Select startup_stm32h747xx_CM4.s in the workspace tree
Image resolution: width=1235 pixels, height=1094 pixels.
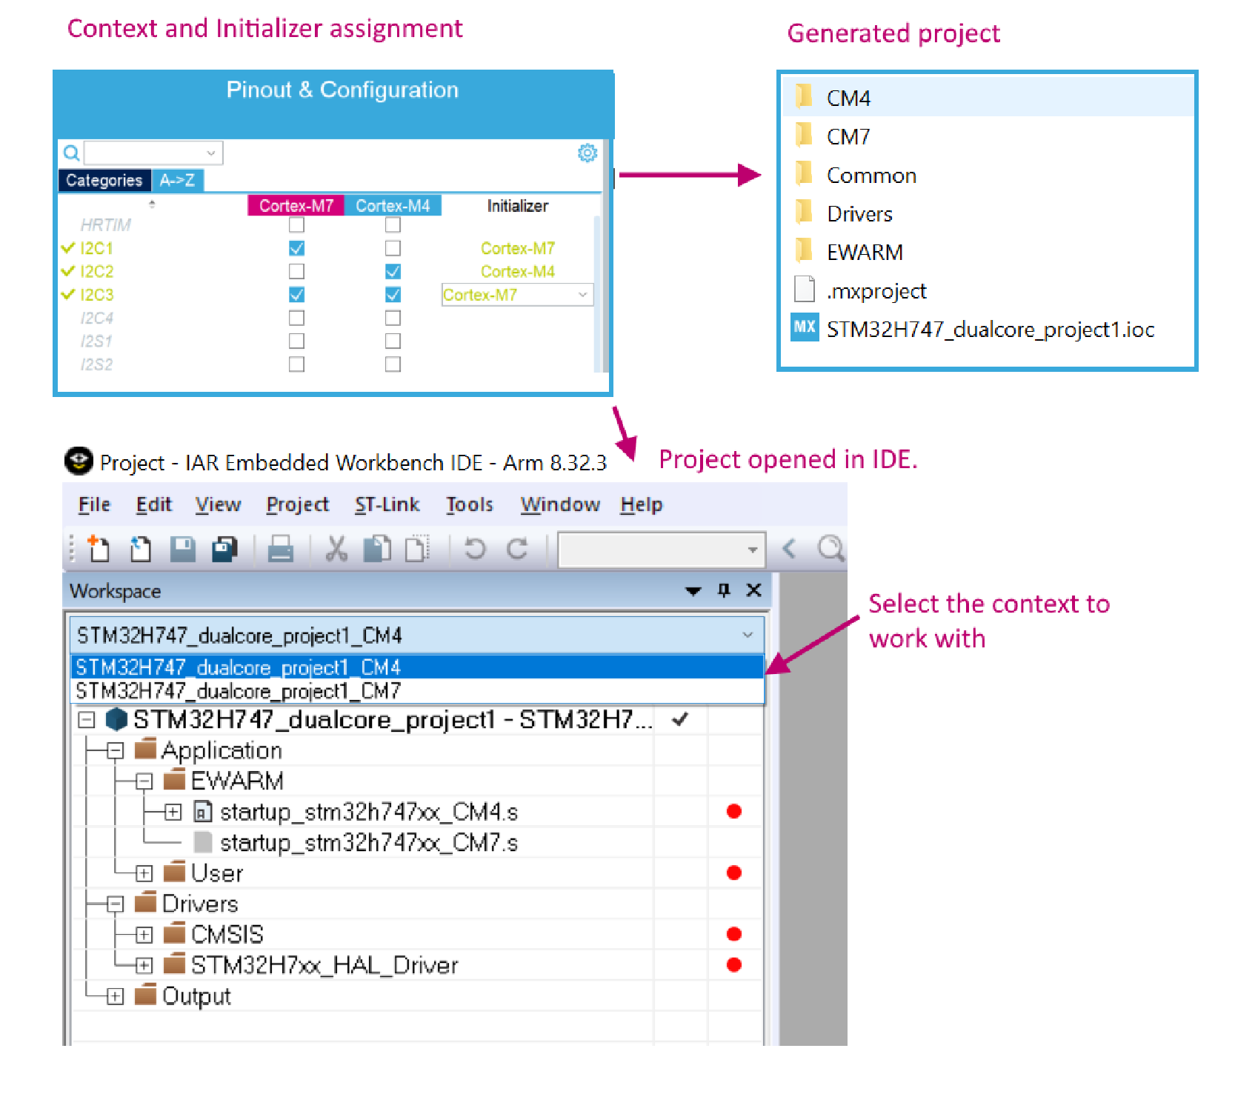[x=368, y=812]
